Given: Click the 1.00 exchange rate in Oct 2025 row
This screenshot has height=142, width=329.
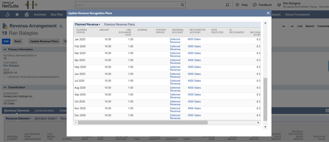Looking at the screenshot, I should [131, 102].
